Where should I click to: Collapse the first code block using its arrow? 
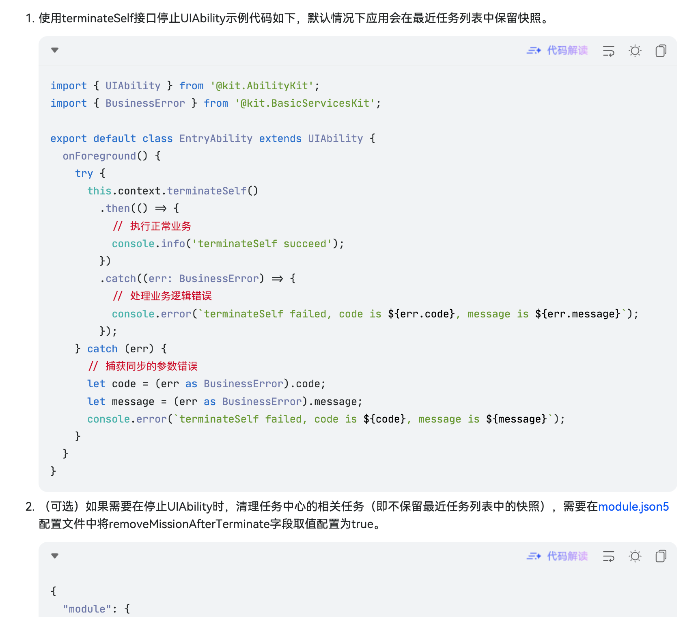(55, 50)
